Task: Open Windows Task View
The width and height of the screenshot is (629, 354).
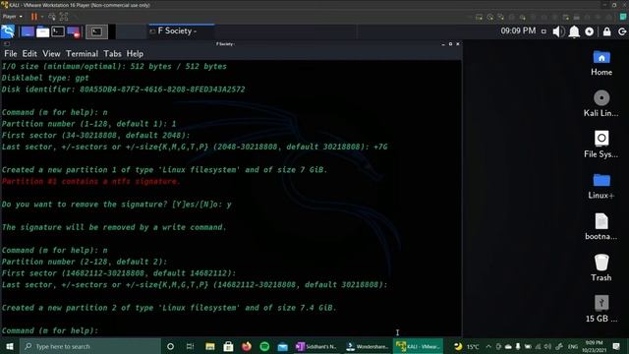Action: (190, 346)
